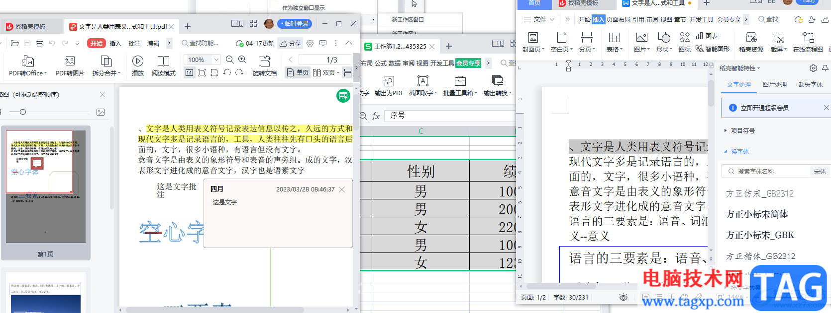Click the Writer horizontal scrollbar
Viewport: 831px width, 313px height.
561,286
